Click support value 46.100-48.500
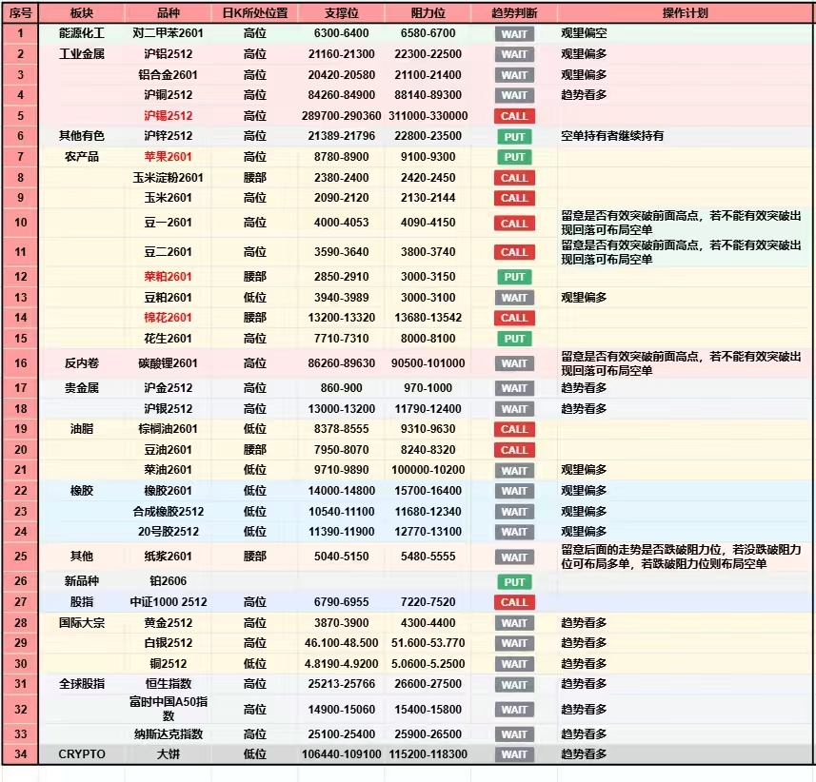Image resolution: width=816 pixels, height=782 pixels. pos(342,643)
